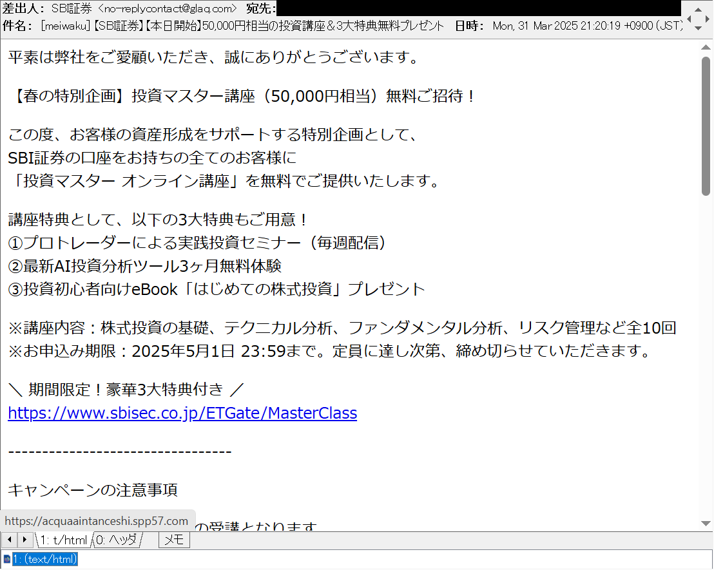Image resolution: width=714 pixels, height=570 pixels.
Task: Click the right arrow in the header navigation pad
Action: click(x=708, y=19)
